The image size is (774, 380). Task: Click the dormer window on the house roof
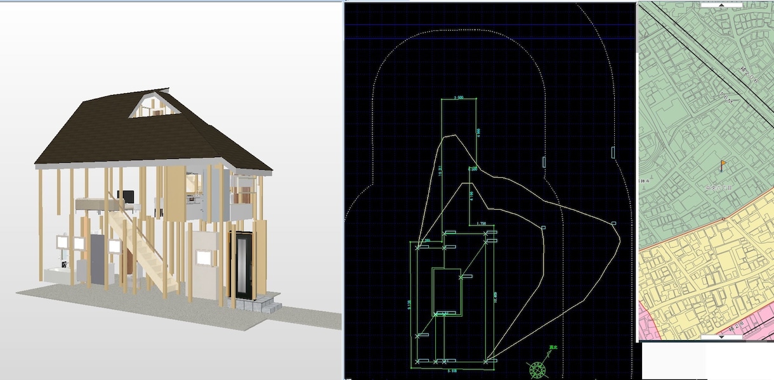tap(153, 106)
